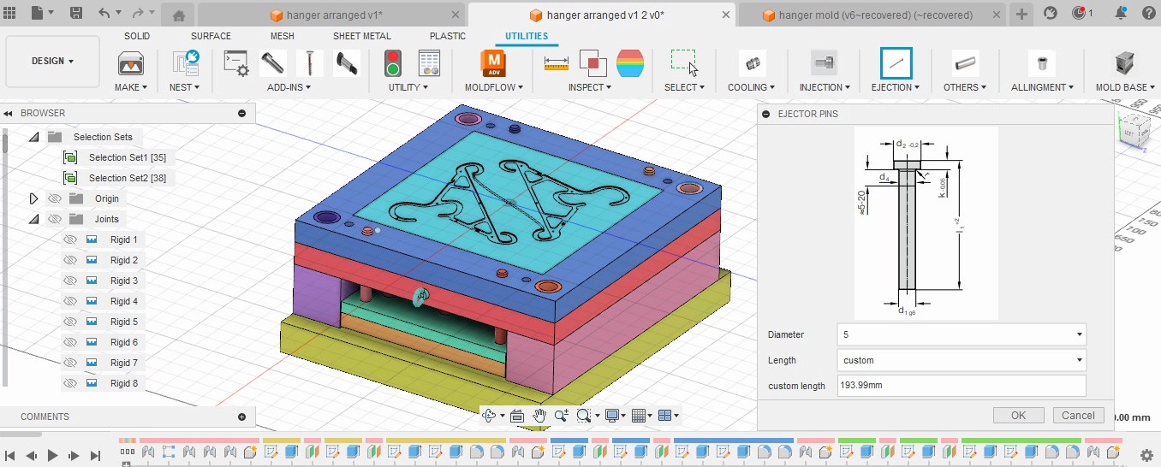Activate the Interference tool icon
Screen dimensions: 1161x467
[592, 62]
